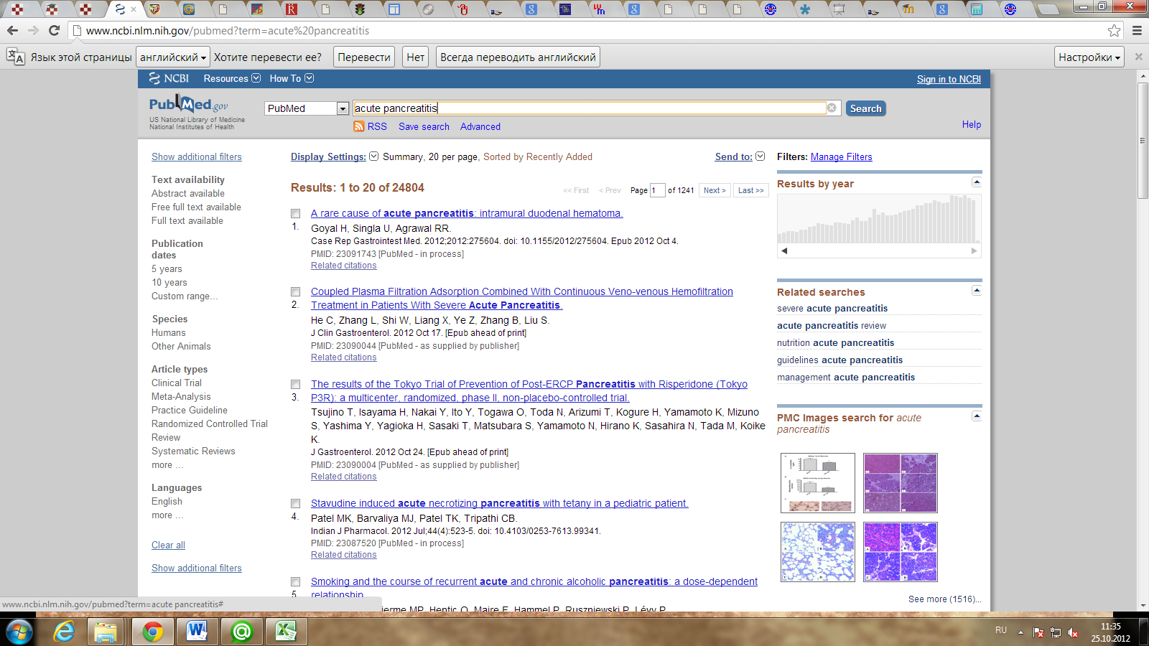Open the Advanced search link
Viewport: 1149px width, 646px height.
pos(480,126)
